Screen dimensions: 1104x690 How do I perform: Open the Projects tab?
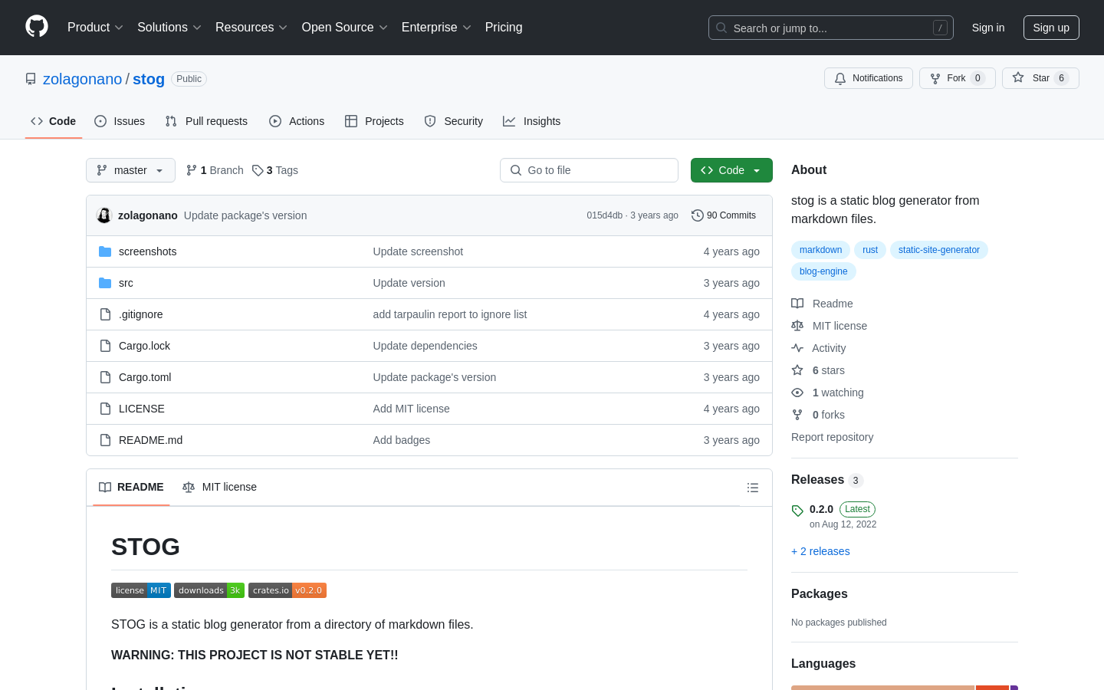tap(374, 121)
